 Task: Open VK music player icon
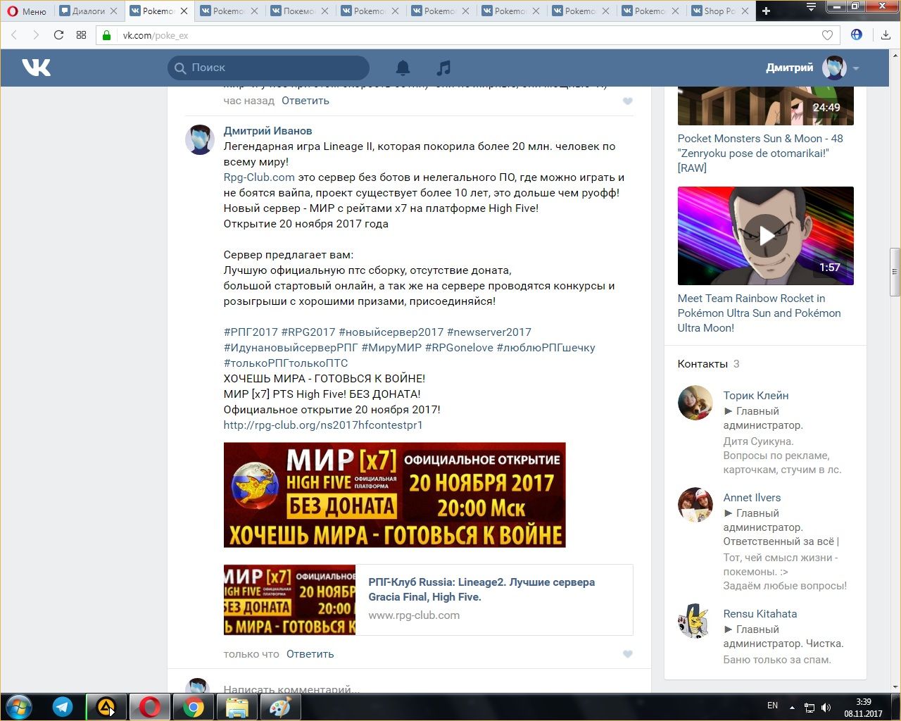coord(443,68)
